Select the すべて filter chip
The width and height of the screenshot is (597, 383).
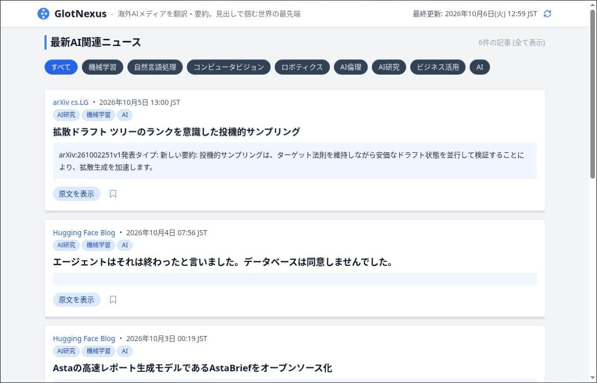coord(61,67)
